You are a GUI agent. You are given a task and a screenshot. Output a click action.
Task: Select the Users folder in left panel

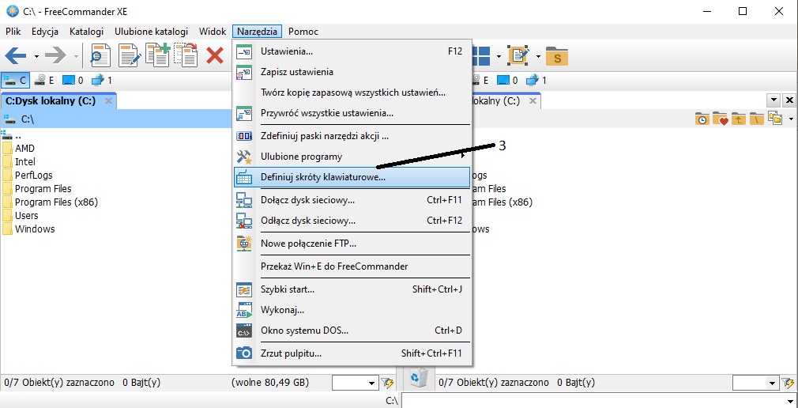[x=26, y=215]
